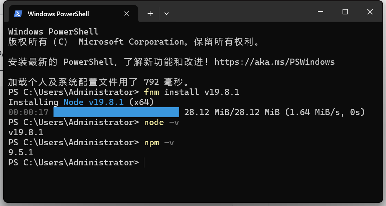
Task: Click the 9.5.1 npm version output
Action: point(21,152)
